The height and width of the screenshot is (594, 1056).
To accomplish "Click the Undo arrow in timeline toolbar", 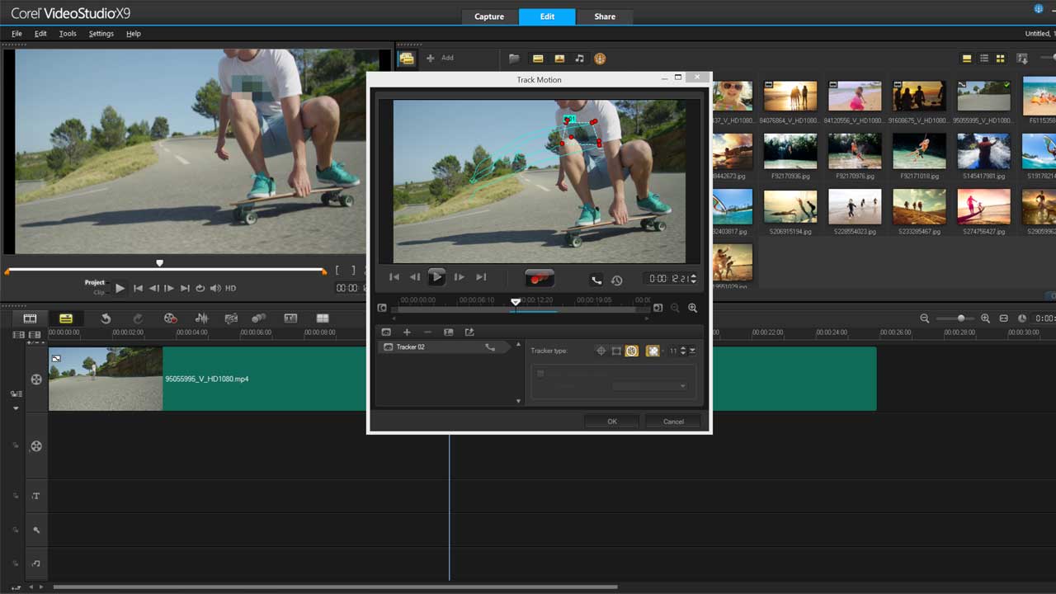I will coord(106,318).
